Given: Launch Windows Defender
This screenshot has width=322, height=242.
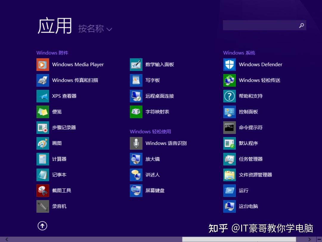Looking at the screenshot, I should tap(260, 64).
